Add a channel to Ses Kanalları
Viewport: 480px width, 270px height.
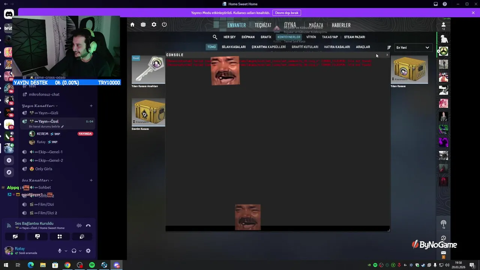(x=91, y=180)
